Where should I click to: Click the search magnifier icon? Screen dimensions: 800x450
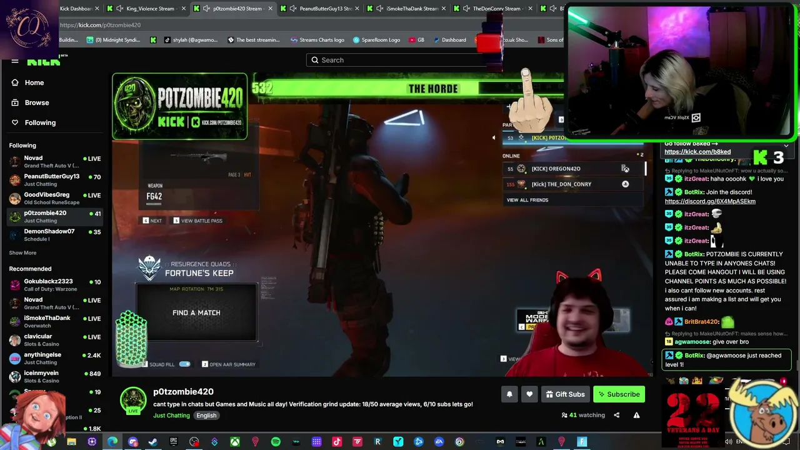[x=315, y=60]
